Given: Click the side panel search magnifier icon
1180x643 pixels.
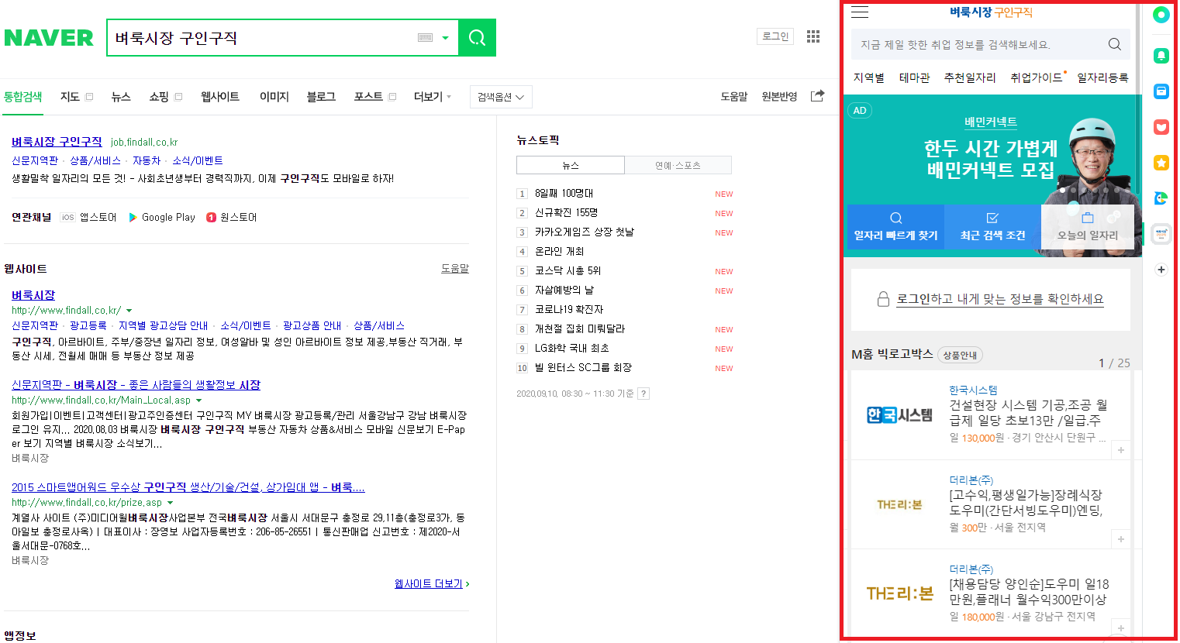Looking at the screenshot, I should click(x=1114, y=44).
